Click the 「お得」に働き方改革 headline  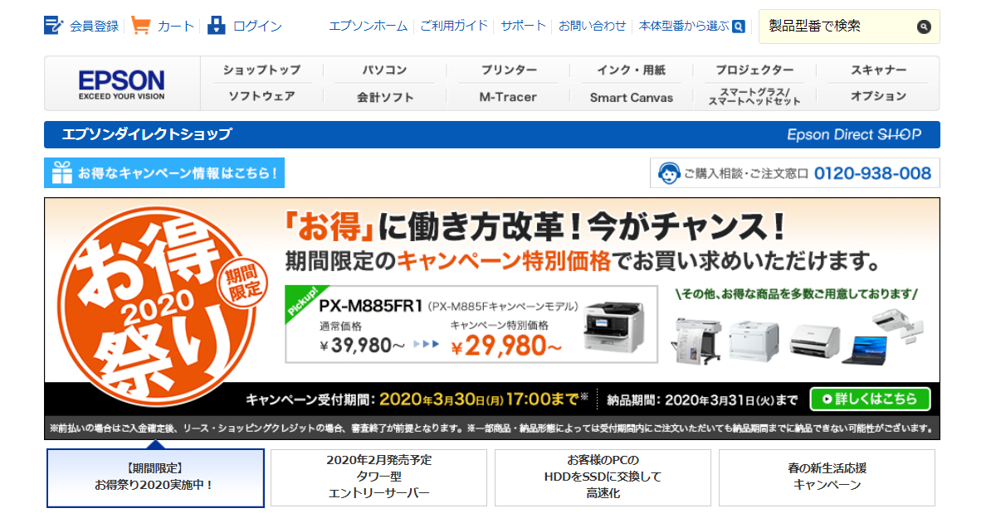pos(535,226)
